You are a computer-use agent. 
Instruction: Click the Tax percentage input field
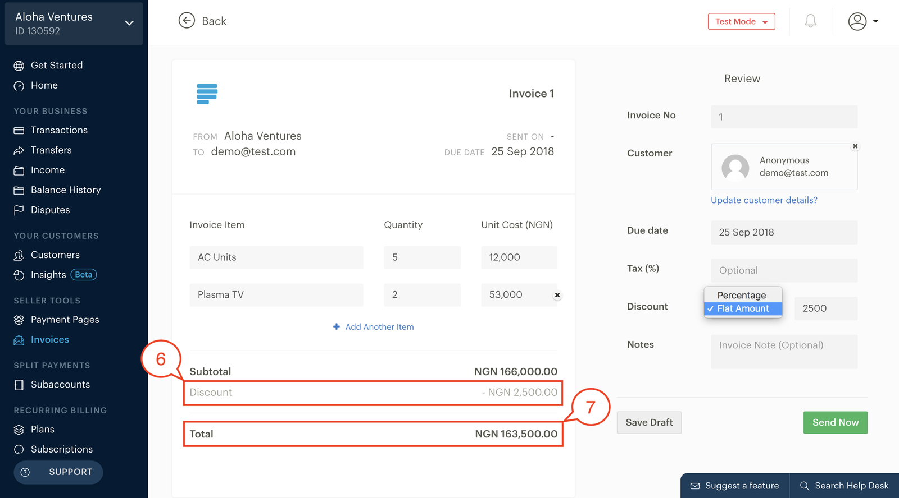pyautogui.click(x=784, y=270)
